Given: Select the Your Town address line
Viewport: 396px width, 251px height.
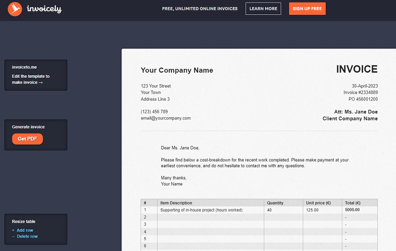Looking at the screenshot, I should point(151,93).
